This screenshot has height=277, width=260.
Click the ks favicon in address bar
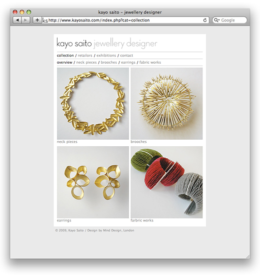(x=45, y=21)
